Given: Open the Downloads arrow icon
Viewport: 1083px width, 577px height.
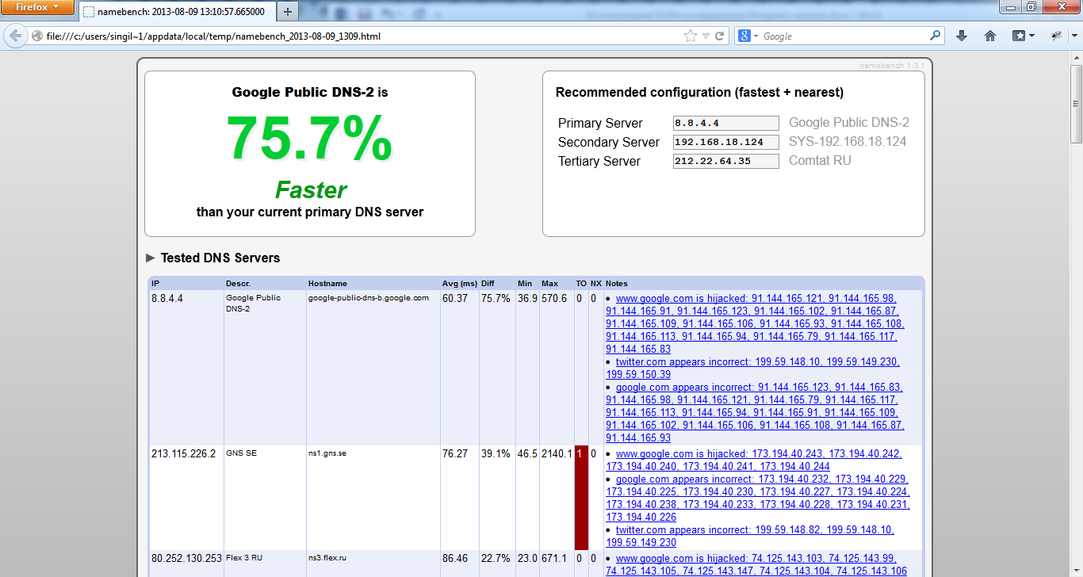Looking at the screenshot, I should (962, 36).
